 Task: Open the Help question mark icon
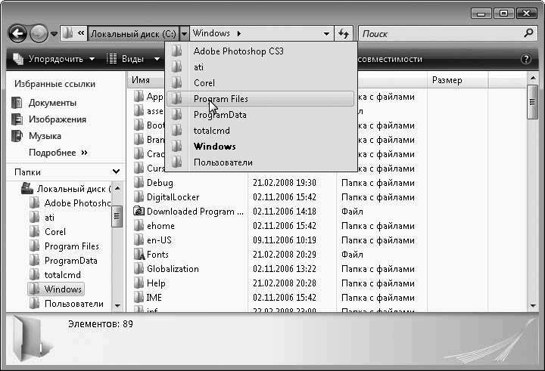[x=526, y=59]
